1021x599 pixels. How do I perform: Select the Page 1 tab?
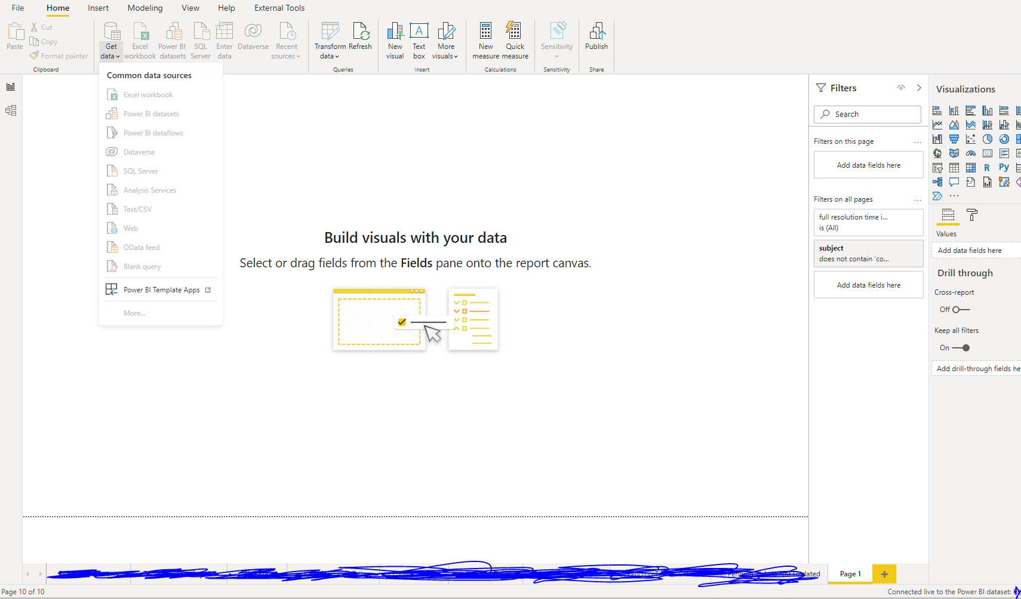[x=850, y=574]
